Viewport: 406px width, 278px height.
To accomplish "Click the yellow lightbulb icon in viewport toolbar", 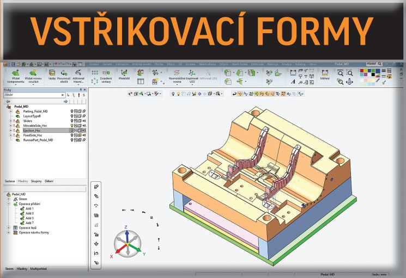I will coord(178,94).
